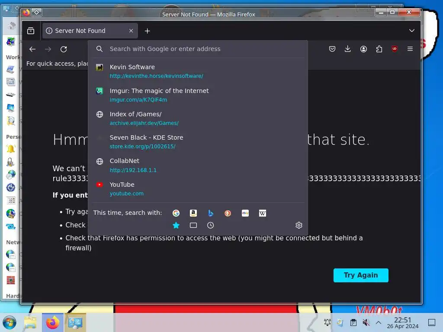Choose the Seven Black - KDE Store suggestion
This screenshot has height=332, width=443.
(x=198, y=142)
